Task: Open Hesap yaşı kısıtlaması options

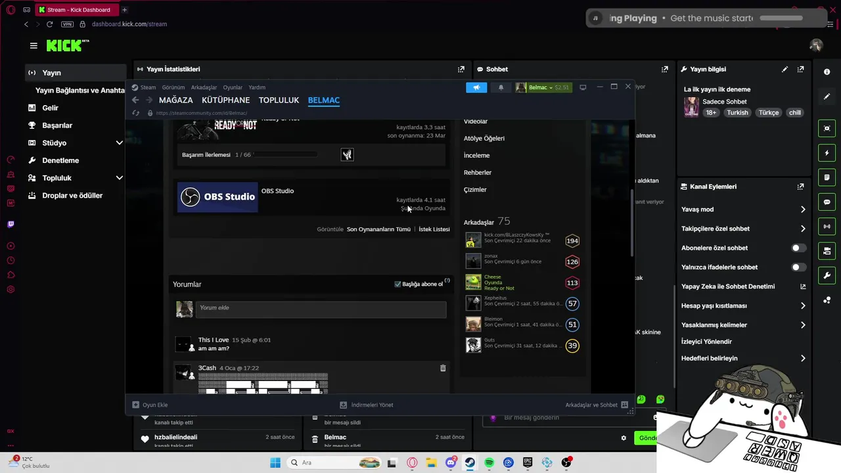Action: 743,305
